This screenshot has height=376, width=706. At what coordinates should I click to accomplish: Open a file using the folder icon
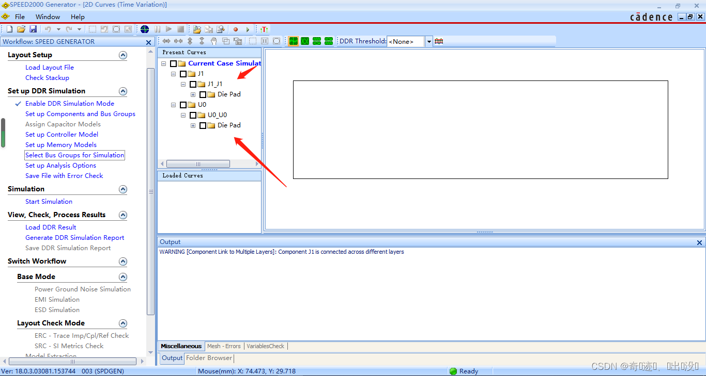pos(21,29)
